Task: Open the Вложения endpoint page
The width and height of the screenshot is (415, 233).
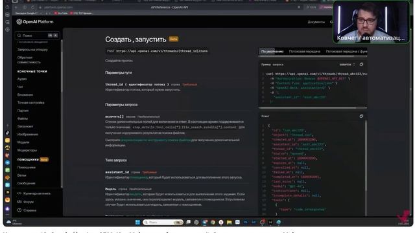Action: point(25,94)
